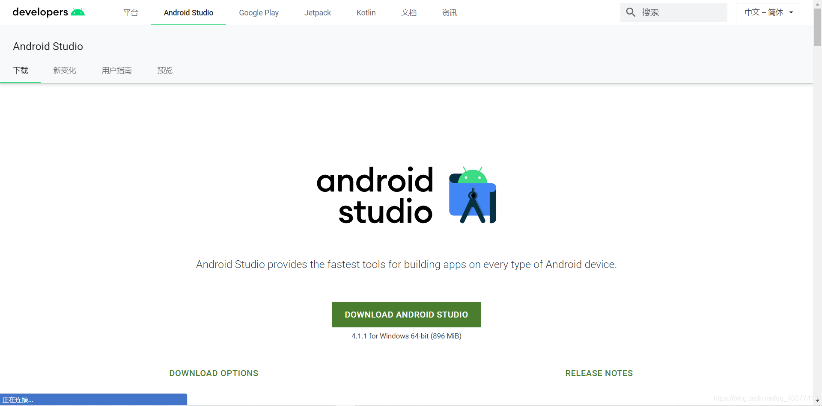
Task: Click the 'provides the fastest tools' tagline
Action: click(x=406, y=265)
